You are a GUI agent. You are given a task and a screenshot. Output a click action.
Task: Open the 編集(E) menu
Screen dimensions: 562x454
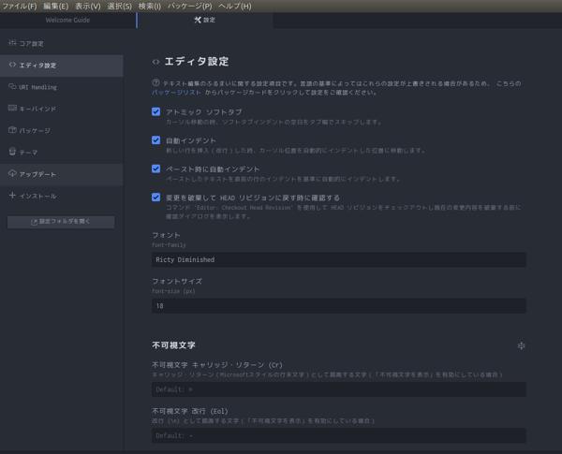[x=55, y=7]
